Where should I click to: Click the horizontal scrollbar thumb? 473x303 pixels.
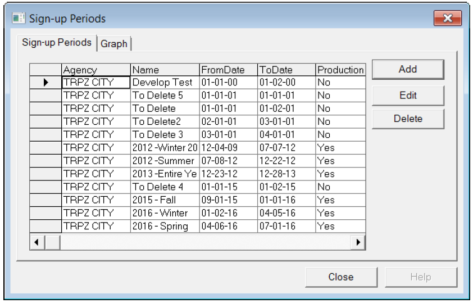tap(52, 242)
